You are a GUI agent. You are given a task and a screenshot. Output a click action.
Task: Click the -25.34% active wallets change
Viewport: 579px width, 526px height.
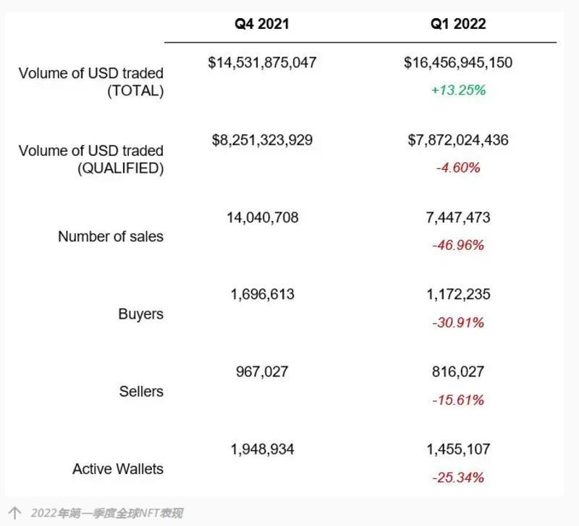[458, 477]
